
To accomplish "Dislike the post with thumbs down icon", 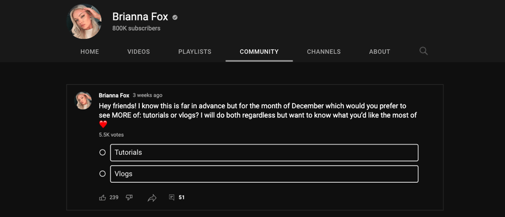I will pyautogui.click(x=129, y=197).
